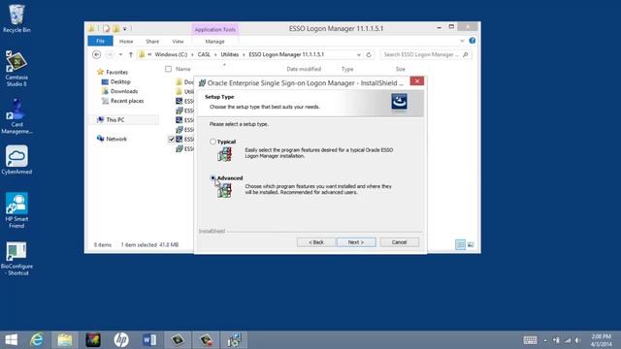Expand the Explorer ribbon chevron
Viewport: 621px width, 349px height.
click(462, 41)
